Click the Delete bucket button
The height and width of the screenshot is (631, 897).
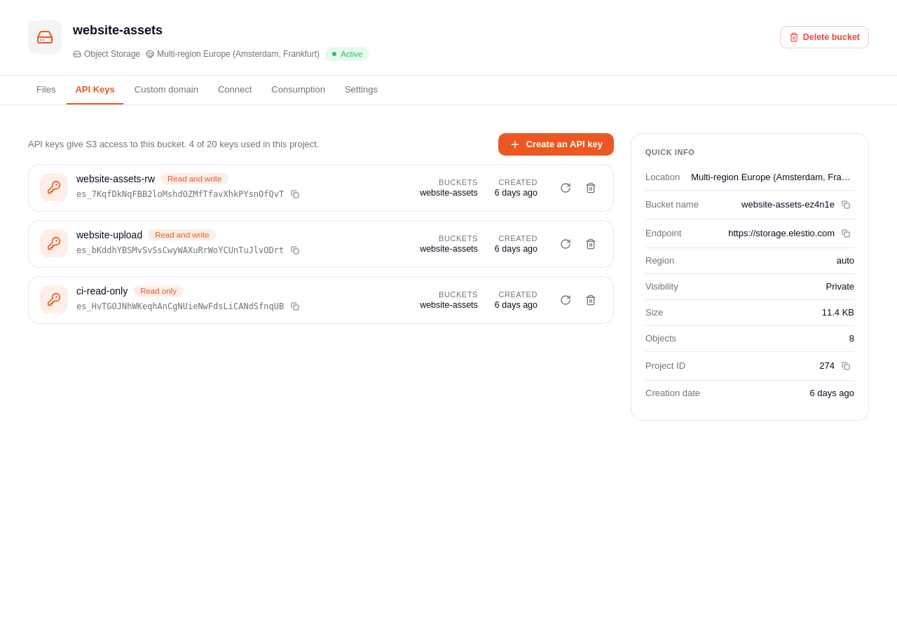click(x=824, y=37)
